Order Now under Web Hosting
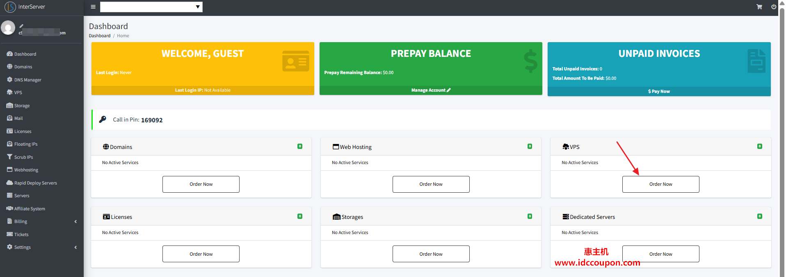 pos(431,184)
